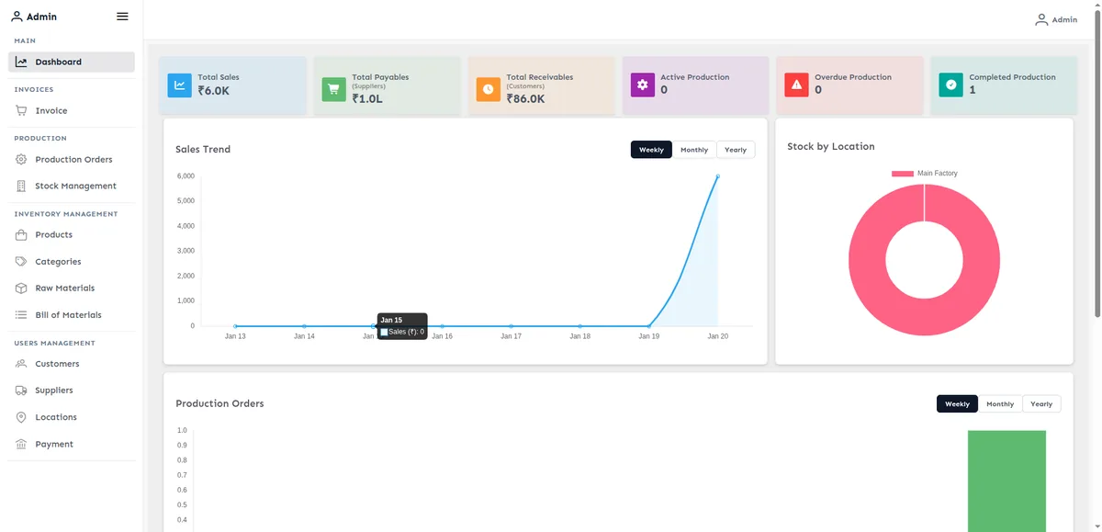
Task: Click the Active Production gear icon
Action: coord(643,85)
